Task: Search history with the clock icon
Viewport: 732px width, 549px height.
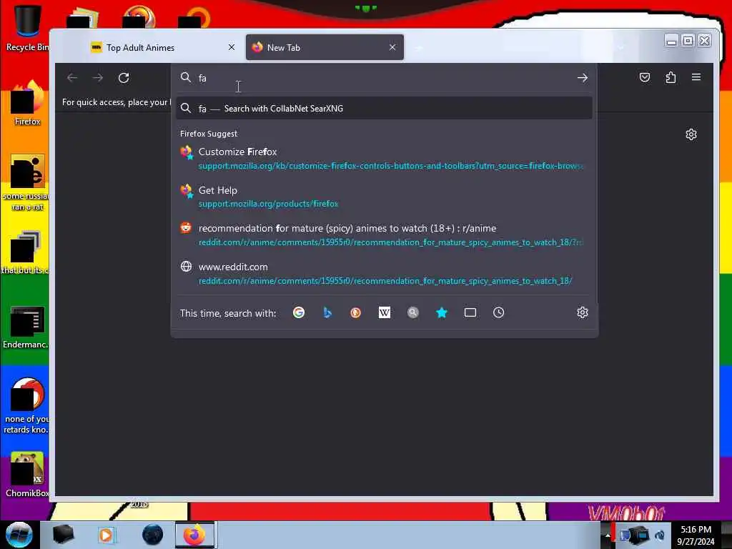Action: [498, 312]
